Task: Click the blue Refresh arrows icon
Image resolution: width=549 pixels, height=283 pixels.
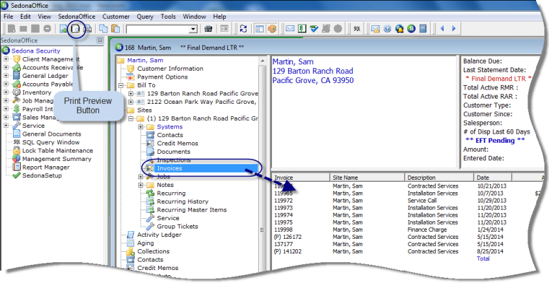Action: pyautogui.click(x=243, y=29)
